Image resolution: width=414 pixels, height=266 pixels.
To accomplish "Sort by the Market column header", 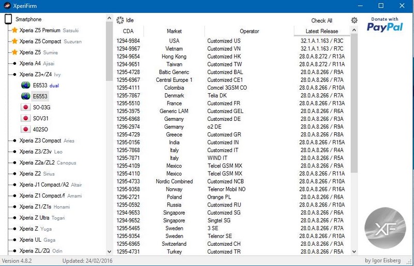I will coord(174,31).
